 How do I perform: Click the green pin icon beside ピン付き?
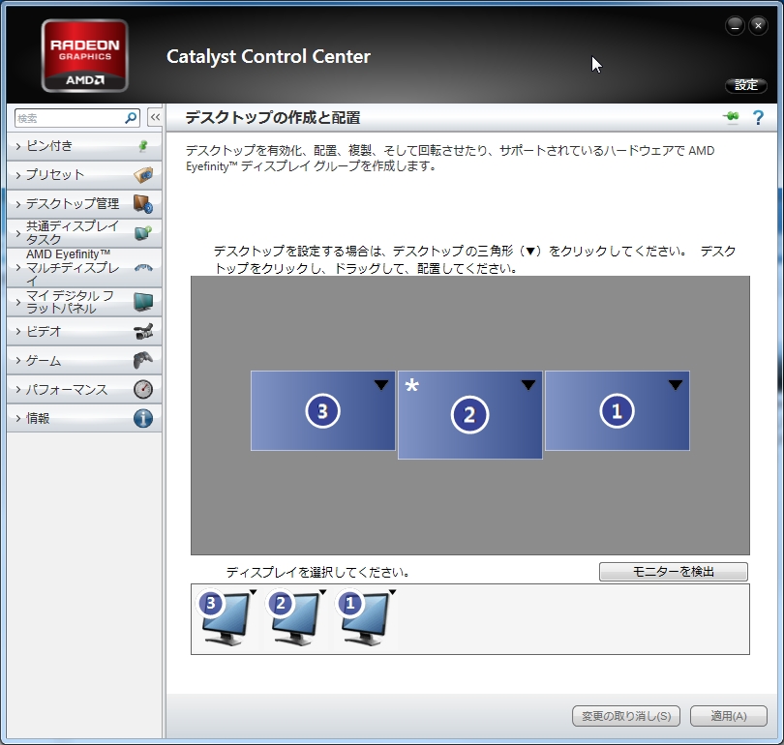[x=143, y=146]
